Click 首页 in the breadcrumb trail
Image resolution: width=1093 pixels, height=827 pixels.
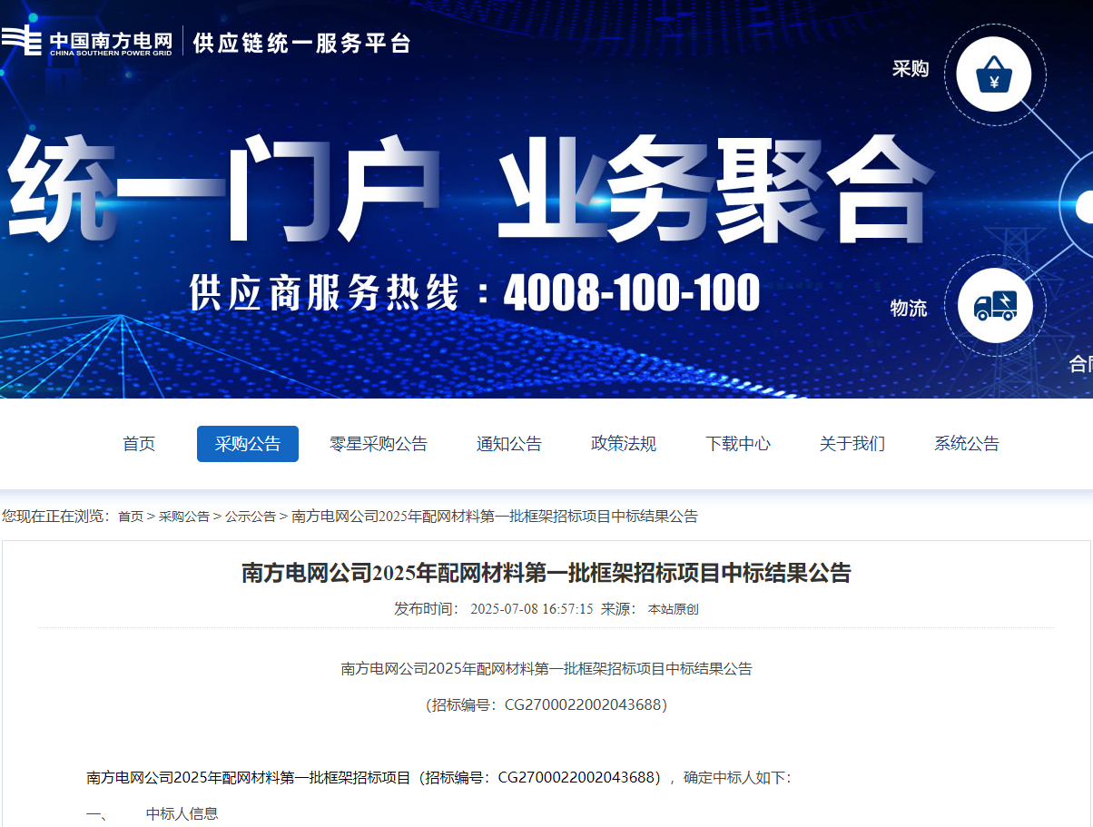(131, 517)
